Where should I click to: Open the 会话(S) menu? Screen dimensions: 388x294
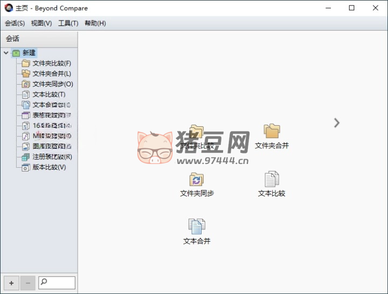tap(15, 23)
